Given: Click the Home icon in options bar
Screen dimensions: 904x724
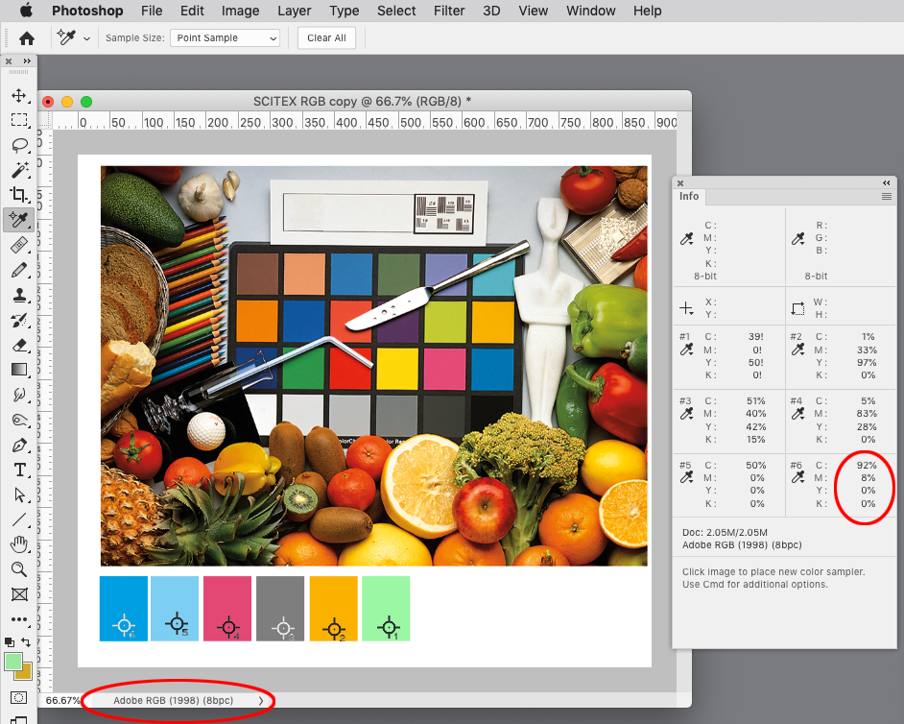Looking at the screenshot, I should 27,38.
